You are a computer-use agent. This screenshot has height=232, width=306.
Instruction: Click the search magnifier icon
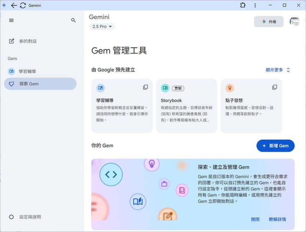click(x=73, y=20)
